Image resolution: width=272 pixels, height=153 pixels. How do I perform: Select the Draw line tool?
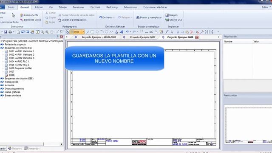(88, 32)
